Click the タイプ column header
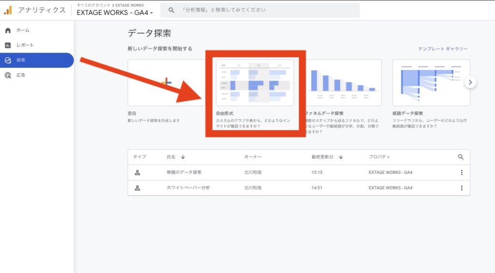This screenshot has width=495, height=273. coord(139,157)
